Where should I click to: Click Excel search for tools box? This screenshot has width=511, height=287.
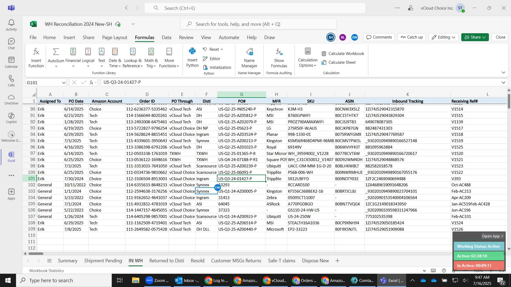(x=258, y=24)
